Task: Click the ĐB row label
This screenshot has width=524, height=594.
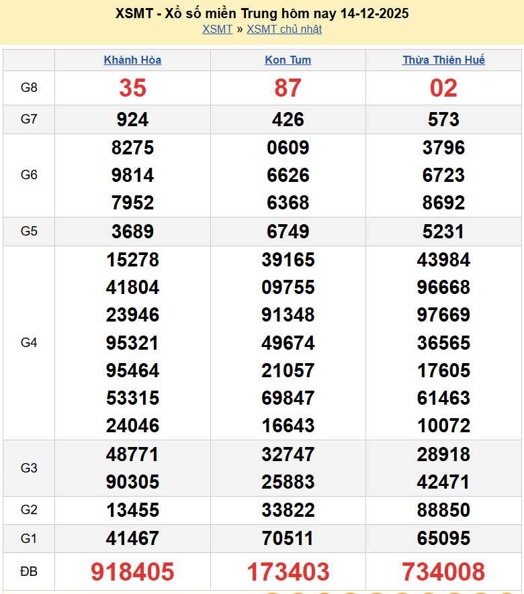Action: click(29, 572)
